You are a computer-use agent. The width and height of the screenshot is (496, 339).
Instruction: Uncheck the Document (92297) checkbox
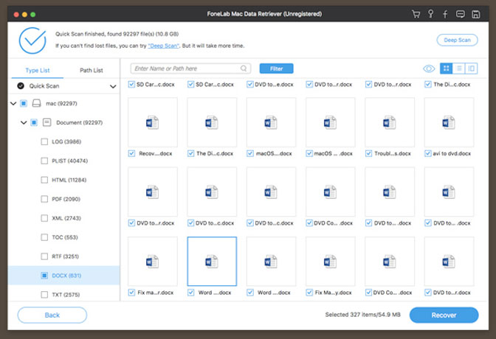coord(34,122)
